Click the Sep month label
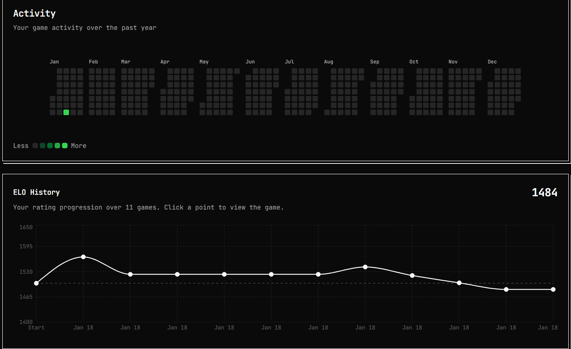Viewport: 571px width, 349px height. pos(375,62)
